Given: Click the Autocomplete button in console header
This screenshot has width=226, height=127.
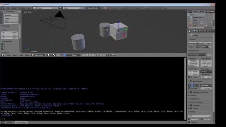Looking at the screenshot, I should coord(21,123).
